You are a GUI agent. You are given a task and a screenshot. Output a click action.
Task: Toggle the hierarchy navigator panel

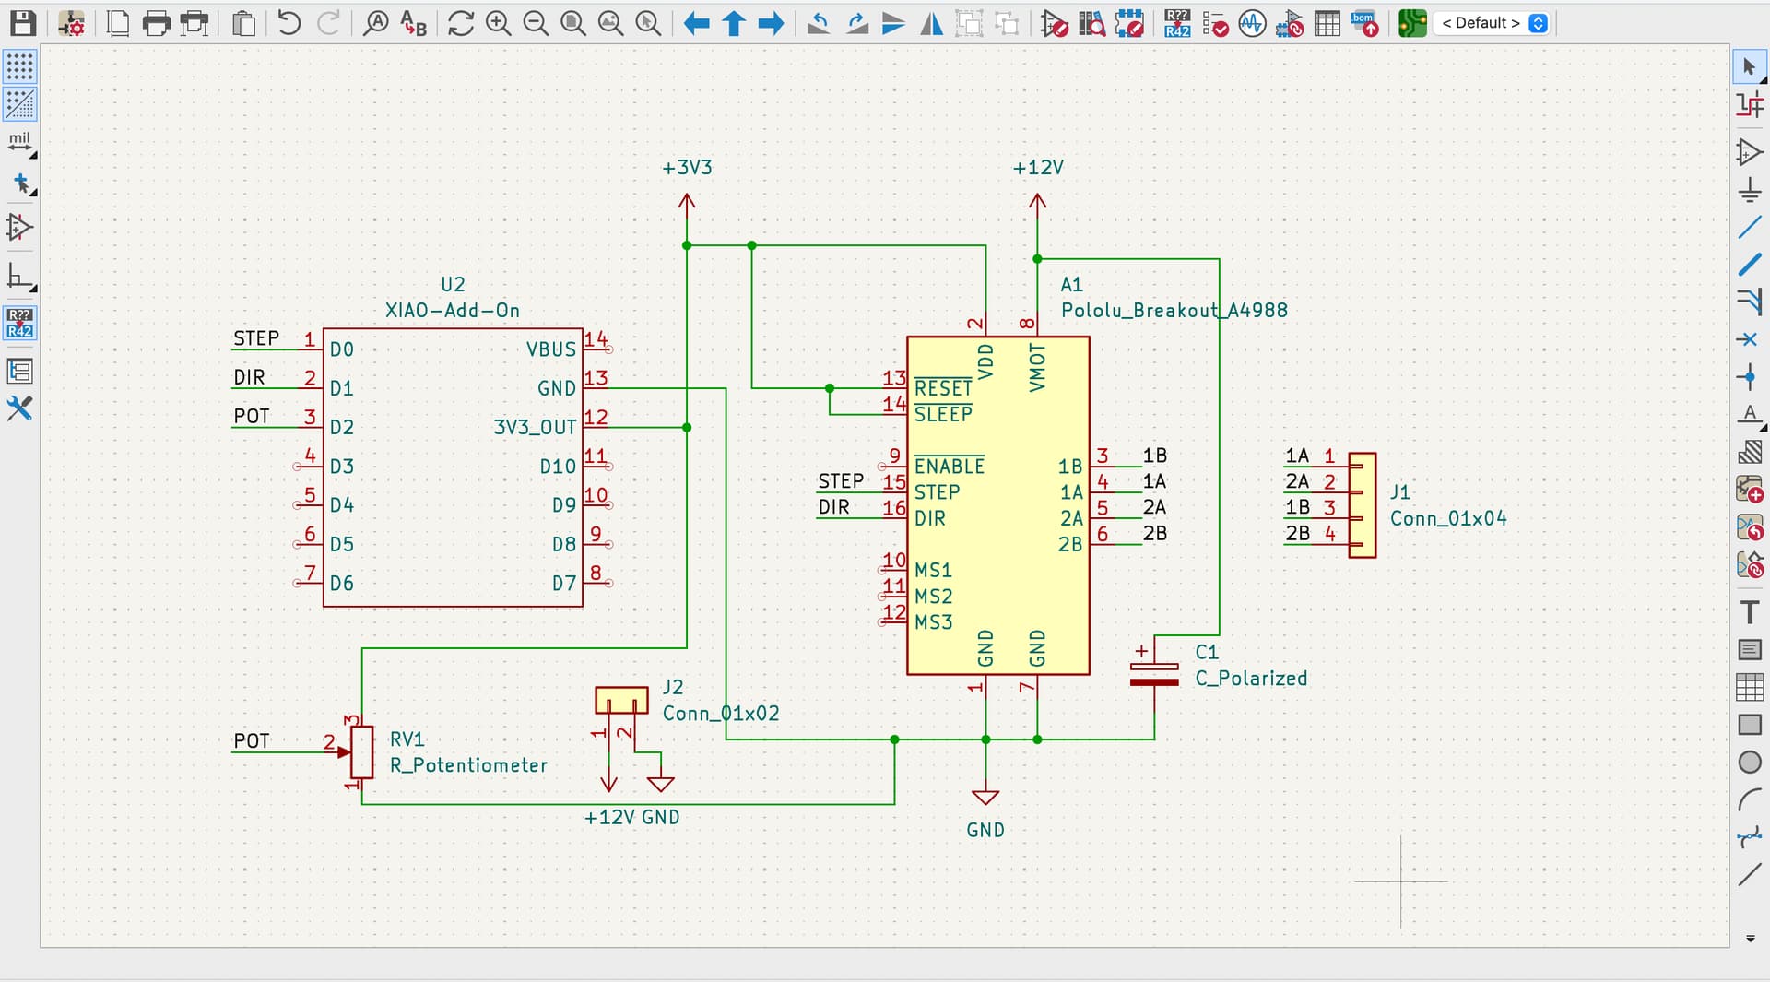point(20,371)
